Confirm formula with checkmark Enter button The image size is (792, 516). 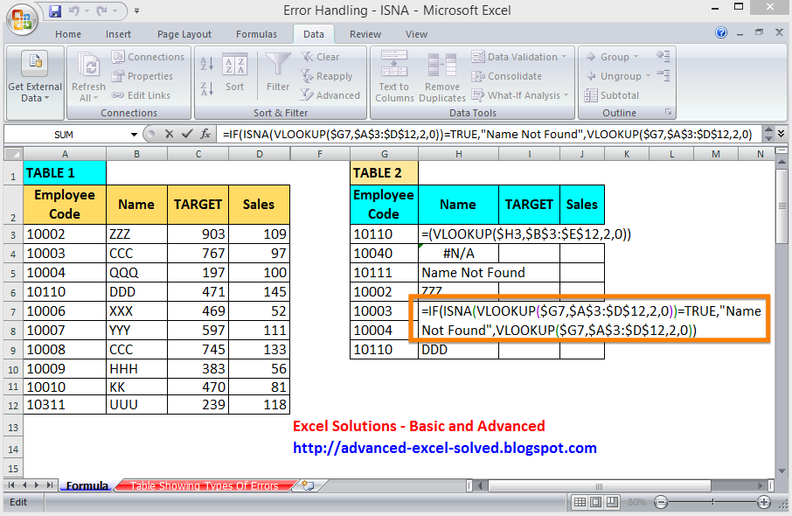tap(187, 134)
